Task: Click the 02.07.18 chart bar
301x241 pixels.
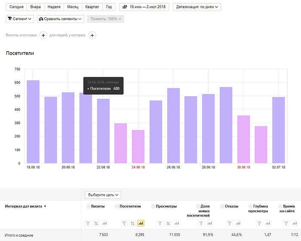Action: click(x=279, y=130)
